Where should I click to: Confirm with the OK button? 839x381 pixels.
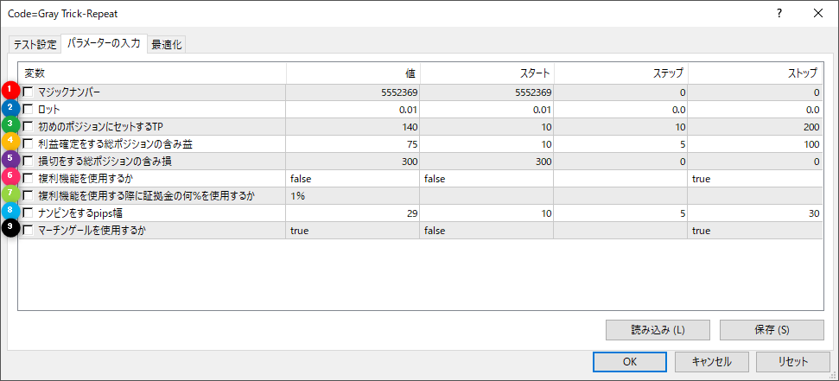(x=629, y=361)
